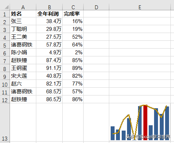Click the red bar in the sparkline chart
This screenshot has width=174, height=143.
(145, 122)
